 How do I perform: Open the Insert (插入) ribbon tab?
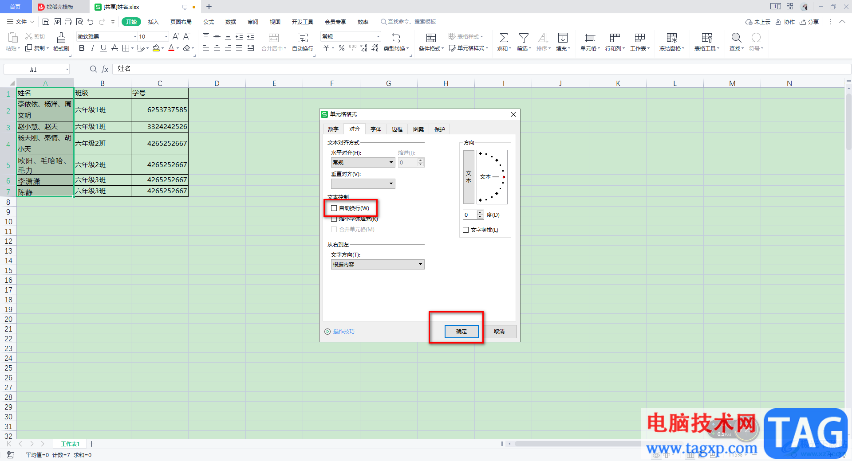coord(153,22)
